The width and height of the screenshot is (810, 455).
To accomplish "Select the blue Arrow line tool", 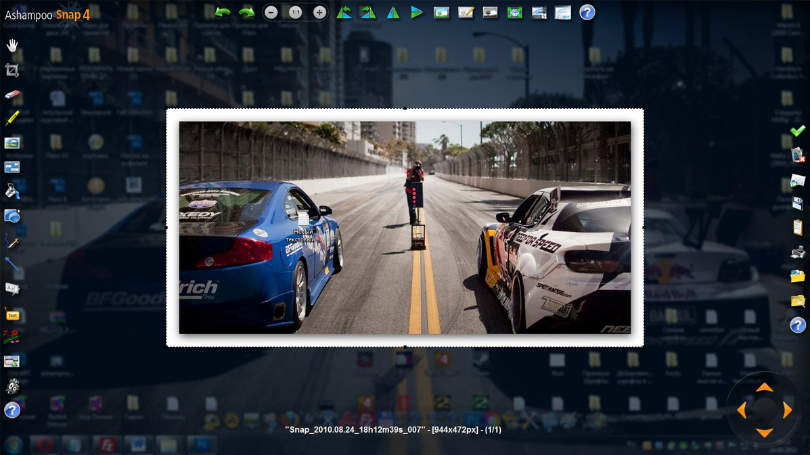I will coord(12,264).
